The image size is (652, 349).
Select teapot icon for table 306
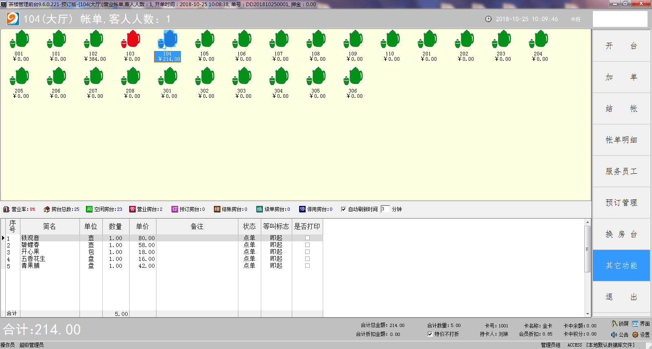(353, 77)
